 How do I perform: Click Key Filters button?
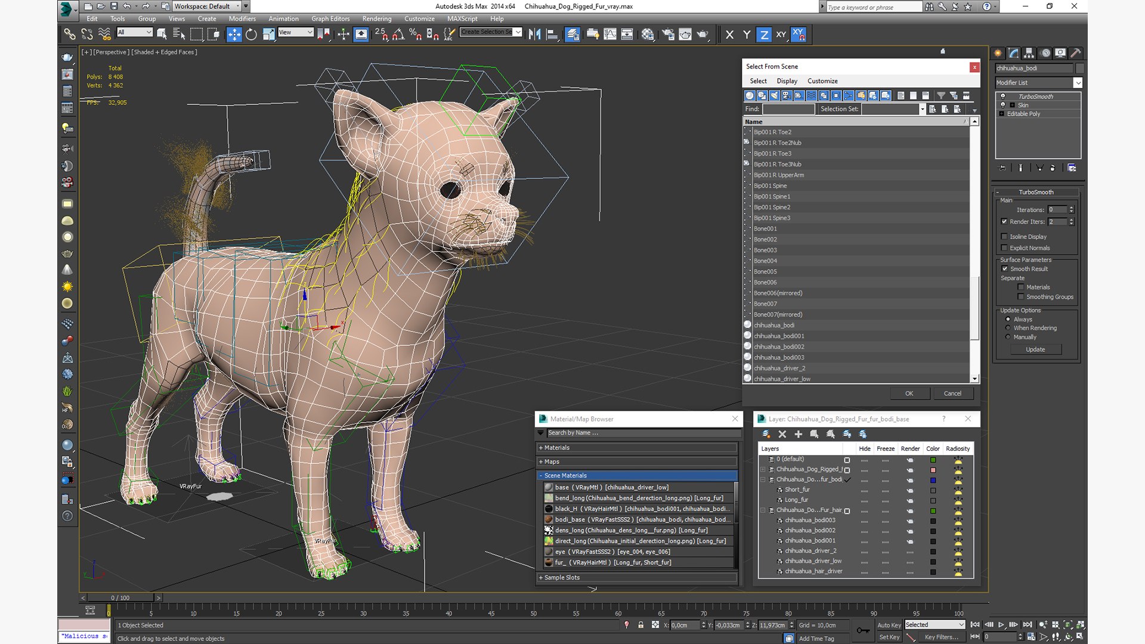tap(941, 637)
